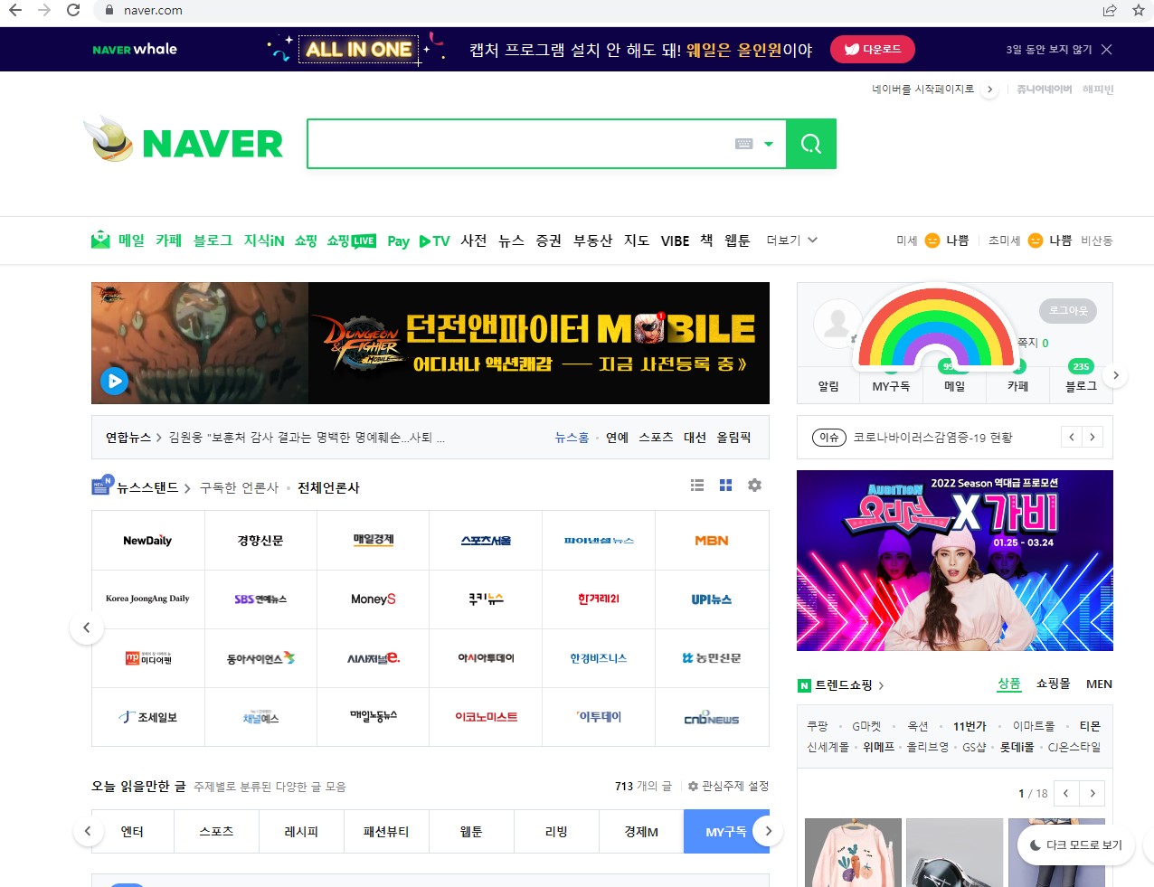1154x887 pixels.
Task: Select the MEN trend shopping tab
Action: (x=1099, y=684)
